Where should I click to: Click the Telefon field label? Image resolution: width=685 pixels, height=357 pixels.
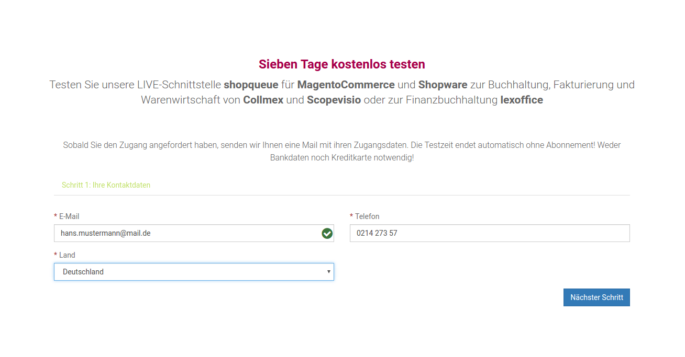(x=367, y=216)
